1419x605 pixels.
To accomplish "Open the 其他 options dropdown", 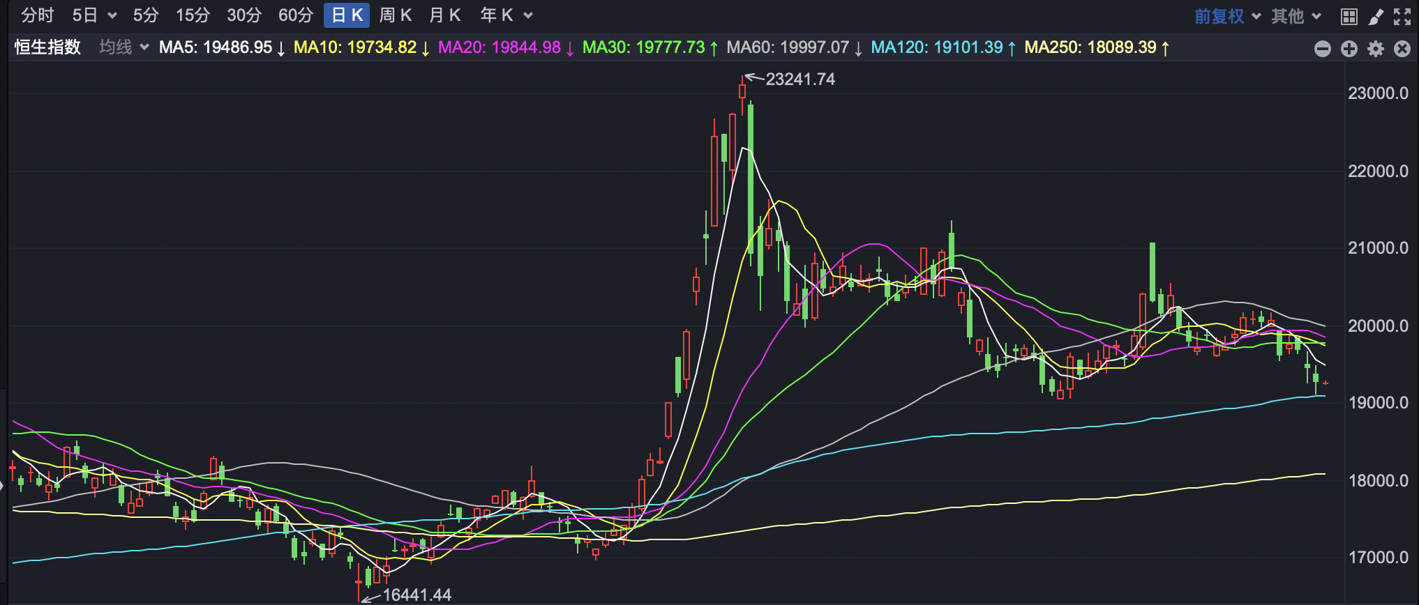I will point(1296,16).
